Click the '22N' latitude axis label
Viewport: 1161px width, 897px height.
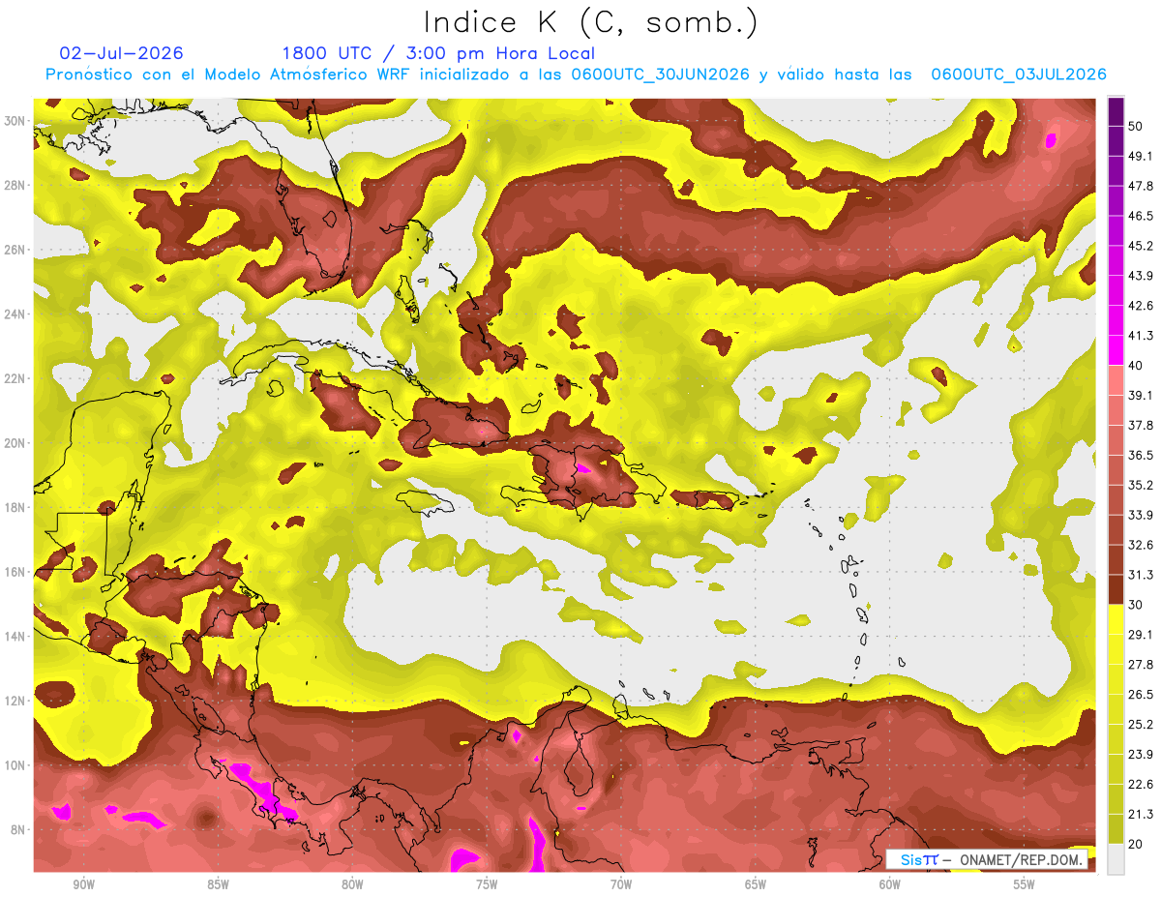point(15,378)
